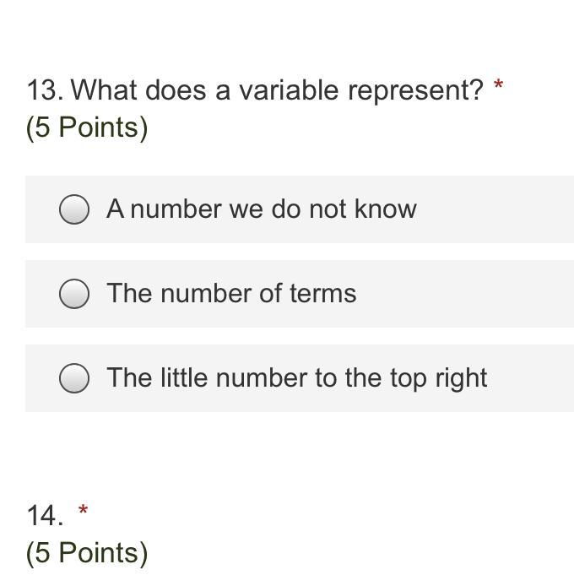Click the number "13." at question start
574x575 pixels.
[x=45, y=90]
